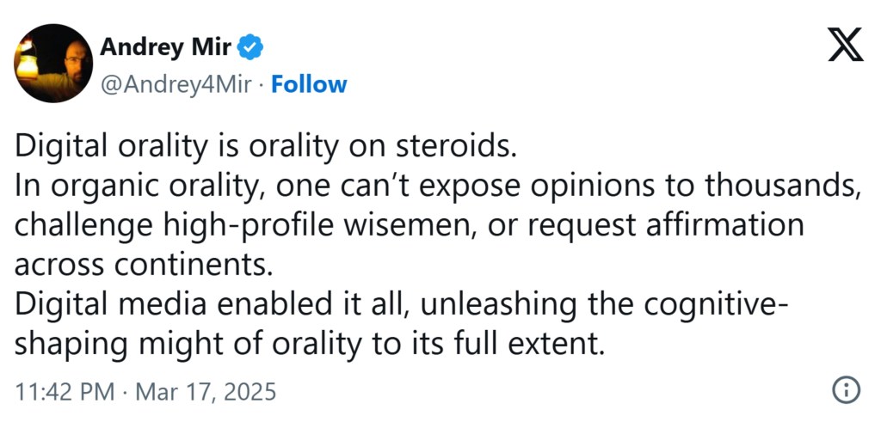Click the line starting "challenge high-profile wisemen"

pos(410,226)
